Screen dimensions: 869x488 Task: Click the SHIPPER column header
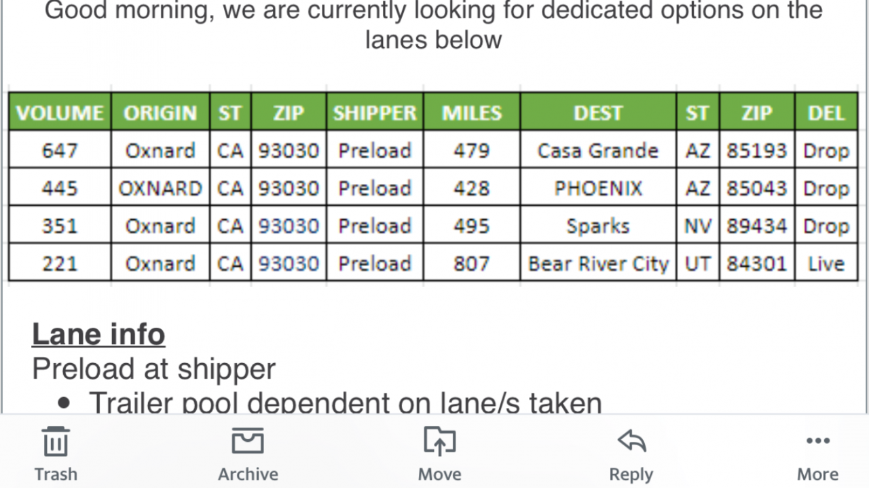pos(375,113)
